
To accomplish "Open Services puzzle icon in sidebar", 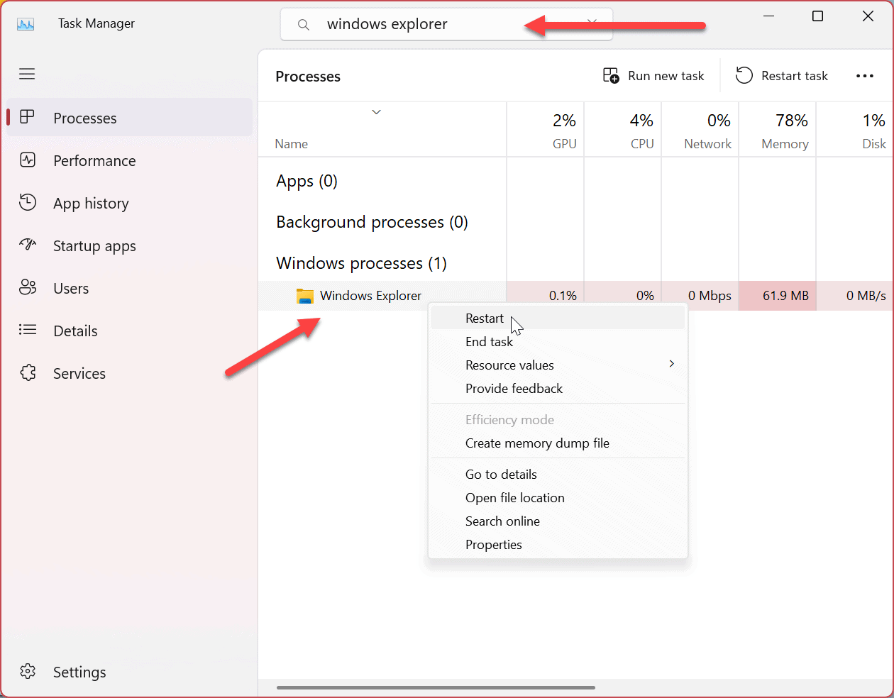I will [x=28, y=373].
